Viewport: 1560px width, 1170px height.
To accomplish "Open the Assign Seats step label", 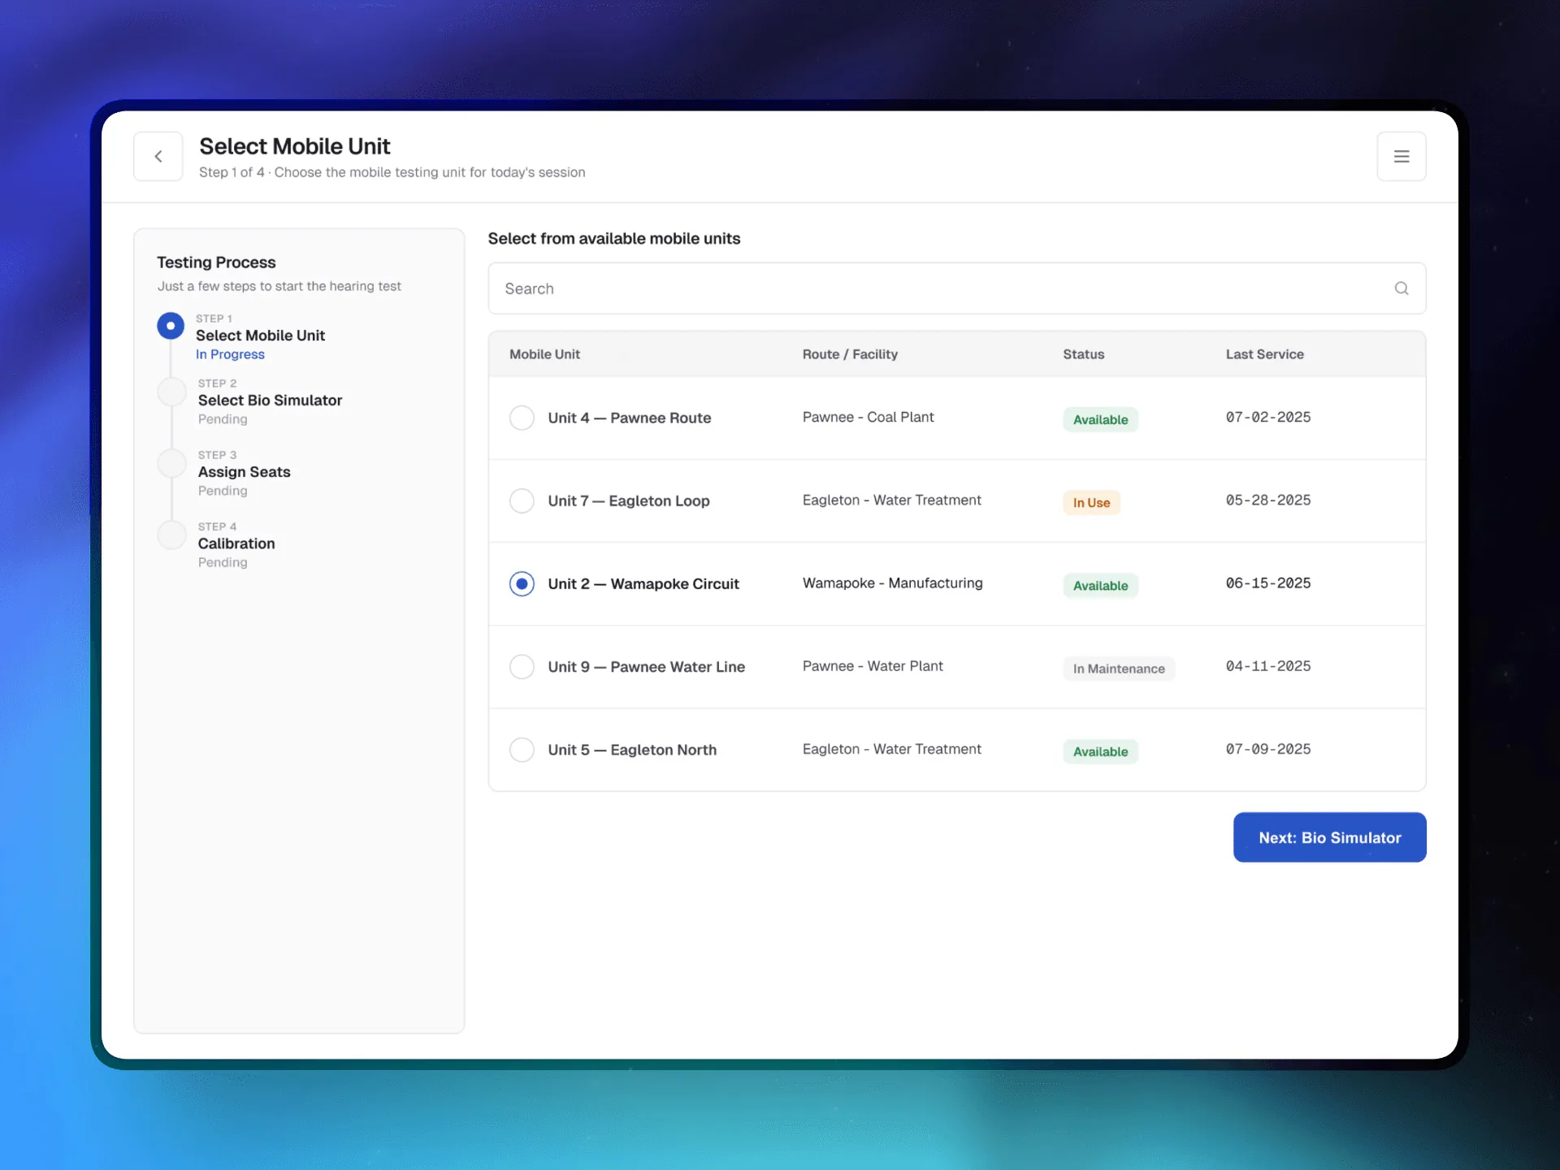I will tap(244, 472).
